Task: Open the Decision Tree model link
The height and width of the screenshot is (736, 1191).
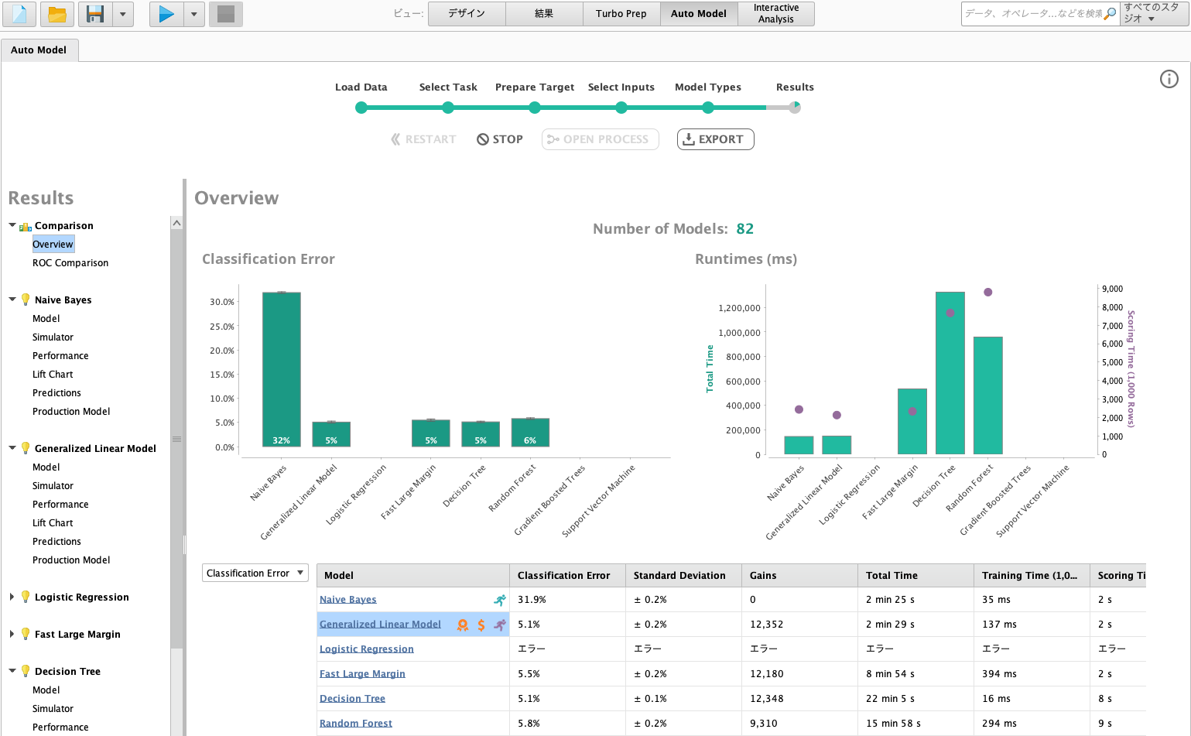Action: click(x=352, y=699)
